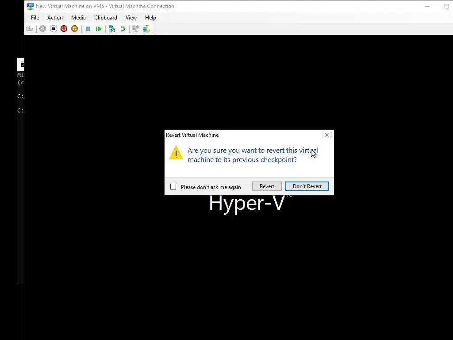This screenshot has height=340, width=453.
Task: Create a checkpoint with the toolbar icon
Action: point(112,29)
